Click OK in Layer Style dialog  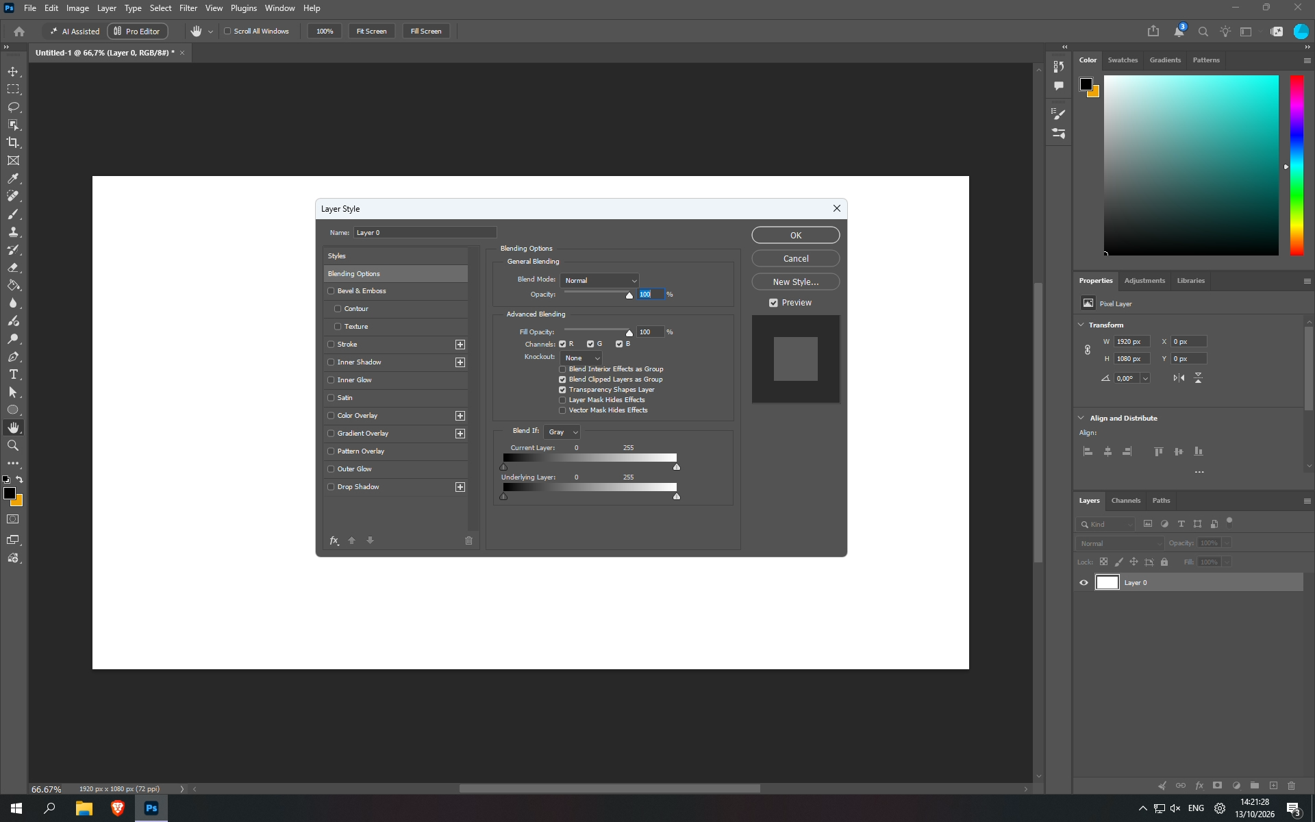pos(796,236)
